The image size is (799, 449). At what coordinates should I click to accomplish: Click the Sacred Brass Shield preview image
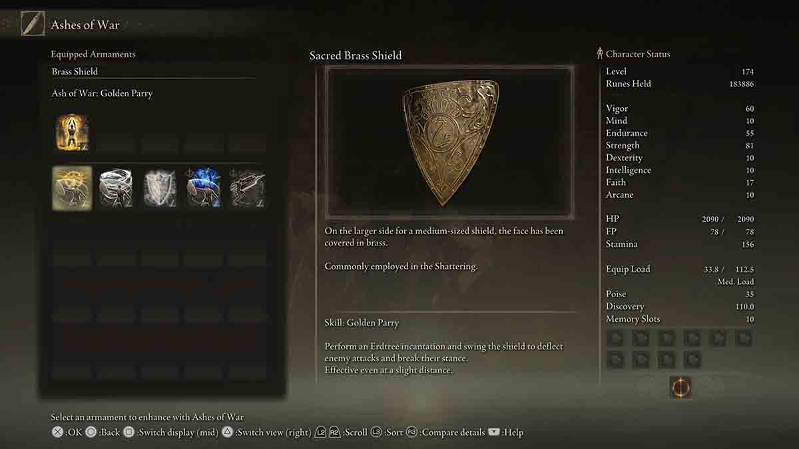tap(449, 142)
